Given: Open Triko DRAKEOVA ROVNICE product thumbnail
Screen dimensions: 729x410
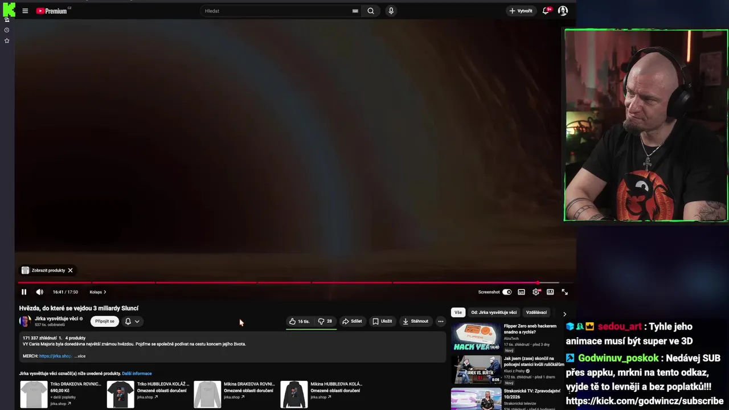Looking at the screenshot, I should (x=34, y=395).
